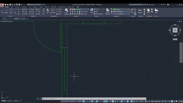183x103 pixels.
Task: Expand the Properties panel
Action: tap(117, 16)
